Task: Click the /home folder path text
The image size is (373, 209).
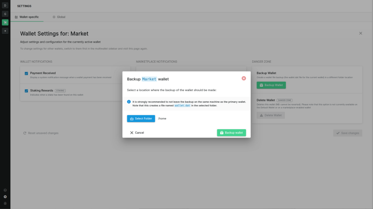Action: tap(162, 118)
